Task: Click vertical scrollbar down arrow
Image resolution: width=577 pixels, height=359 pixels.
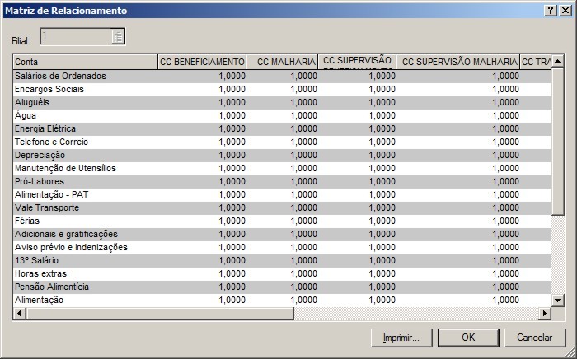Action: coord(558,301)
